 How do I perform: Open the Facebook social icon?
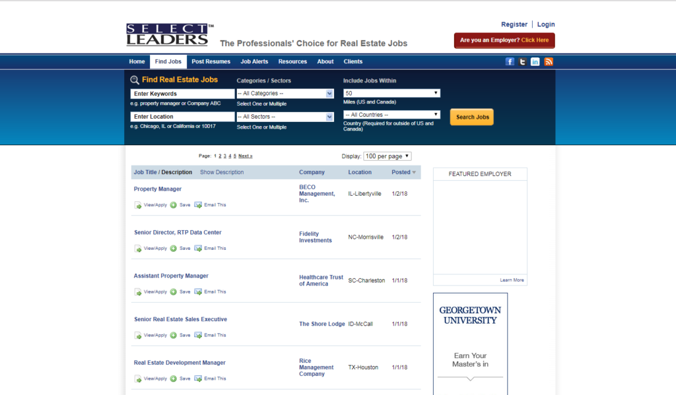pyautogui.click(x=510, y=61)
